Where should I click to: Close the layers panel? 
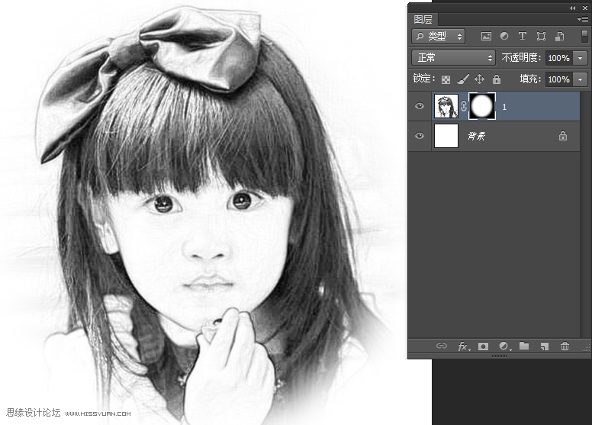coord(585,8)
